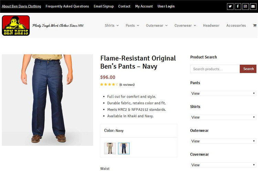Click the email envelope icon
This screenshot has width=258, height=173.
point(253,7)
